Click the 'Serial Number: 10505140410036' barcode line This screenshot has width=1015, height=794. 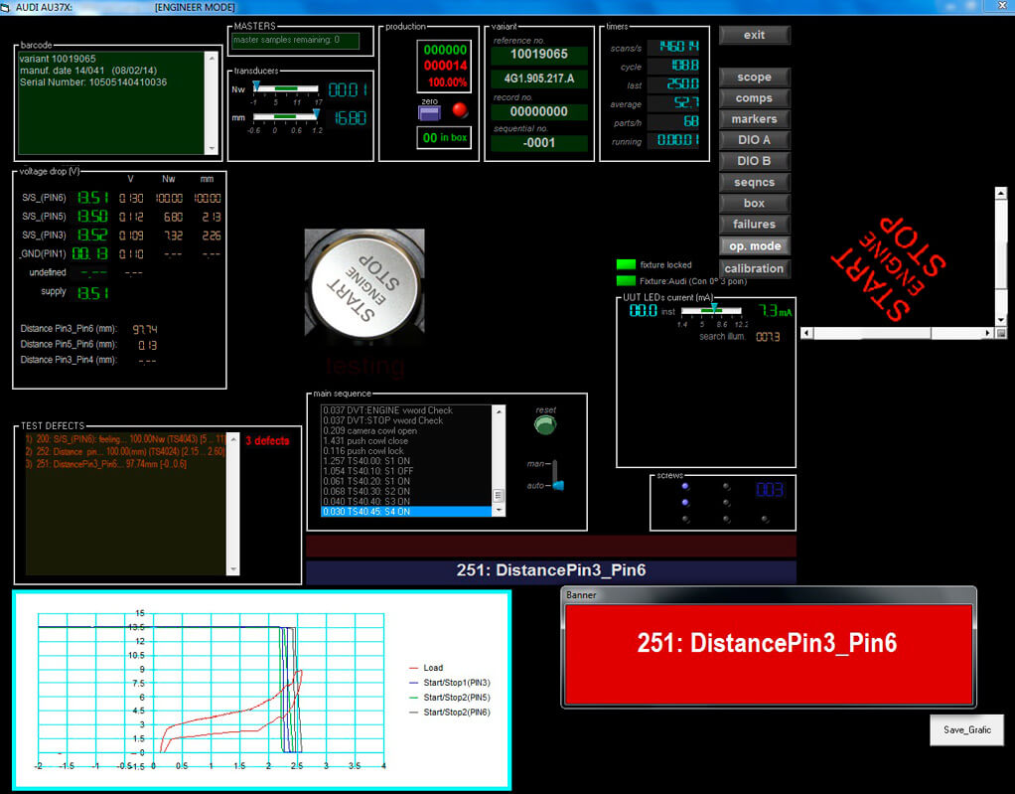[93, 82]
